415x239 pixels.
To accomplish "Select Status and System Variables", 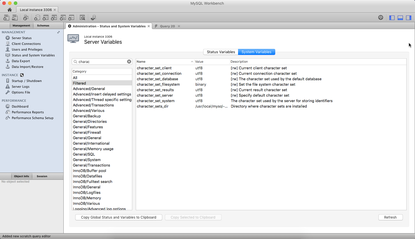I will [x=33, y=55].
